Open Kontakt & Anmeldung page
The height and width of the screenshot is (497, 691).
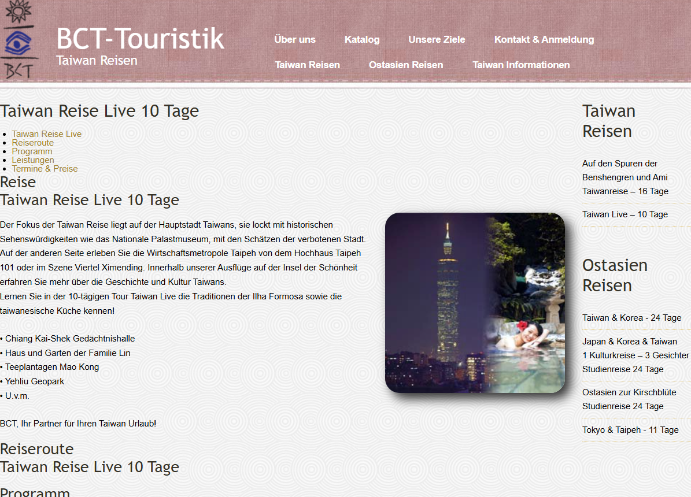click(x=544, y=39)
